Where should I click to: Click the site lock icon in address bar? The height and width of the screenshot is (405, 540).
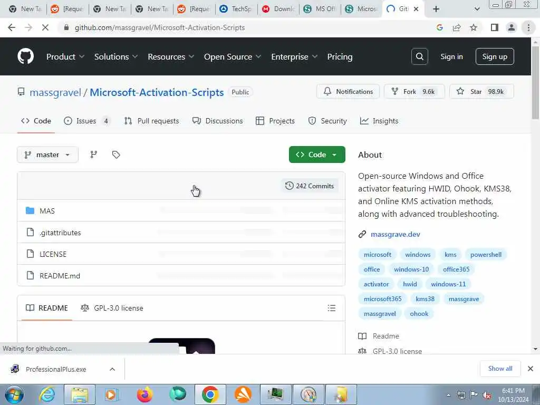click(66, 27)
